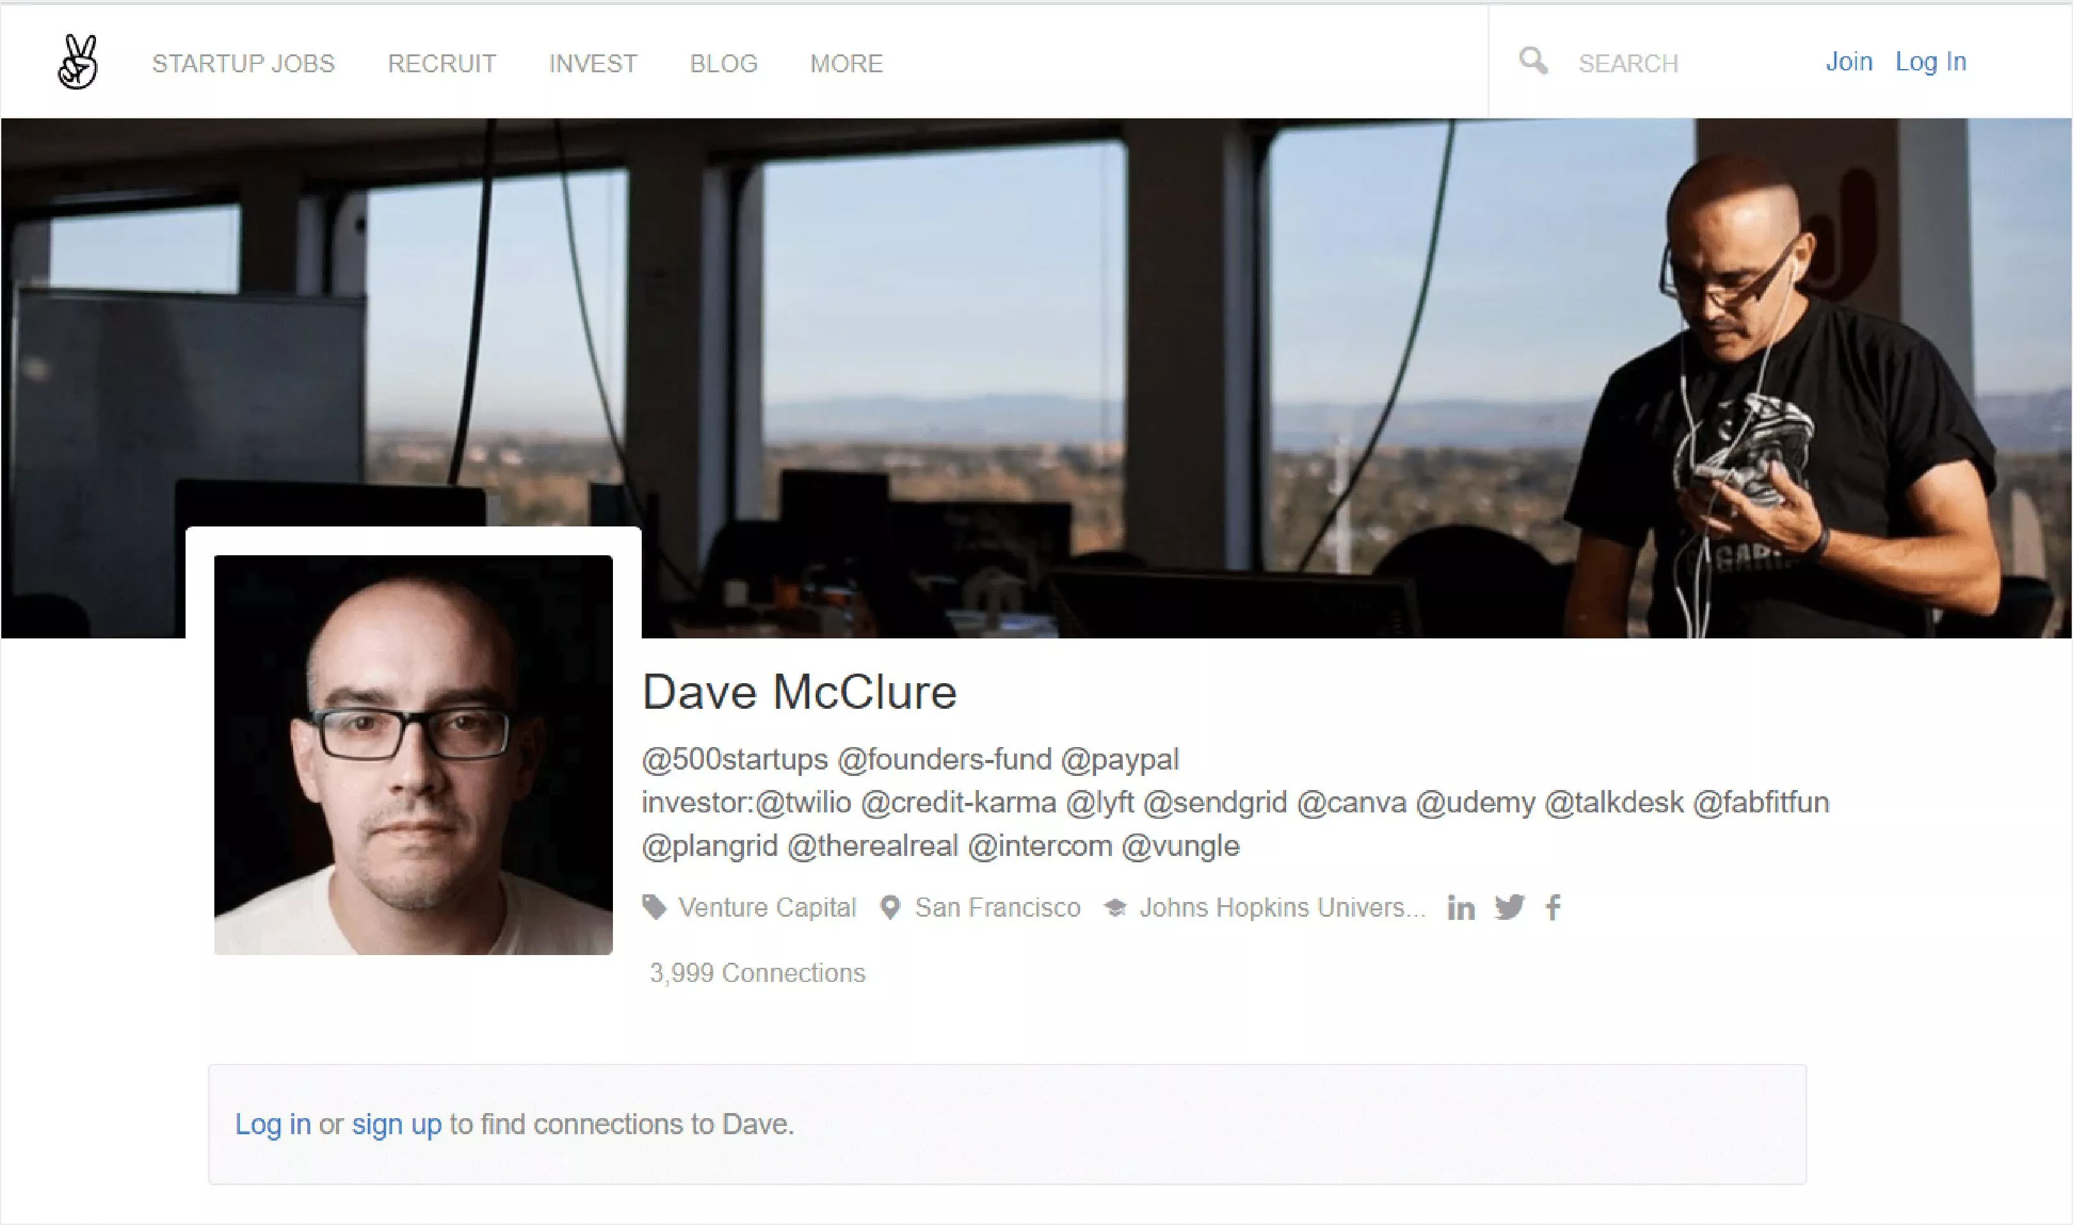Image resolution: width=2073 pixels, height=1225 pixels.
Task: Click the Venture Capital tag text
Action: tap(768, 908)
